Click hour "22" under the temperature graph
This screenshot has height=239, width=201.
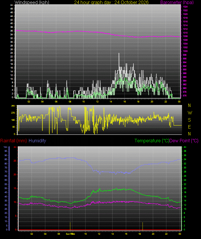click(166, 234)
